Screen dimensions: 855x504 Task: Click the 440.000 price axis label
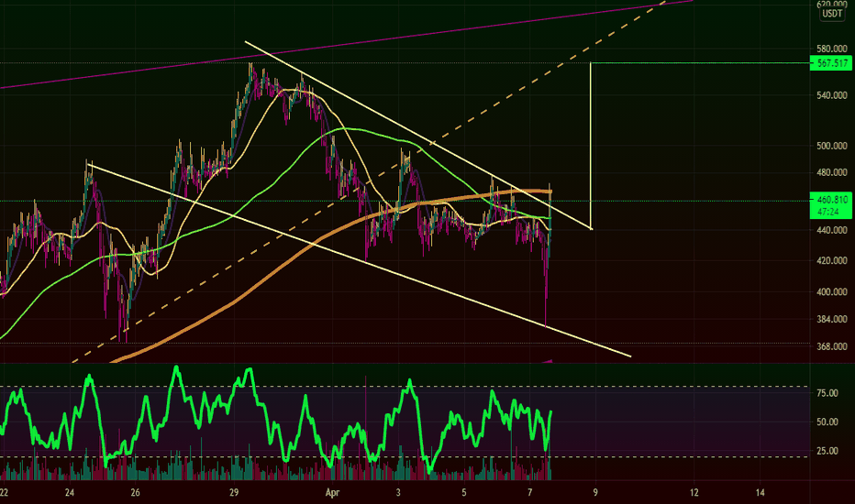click(831, 231)
